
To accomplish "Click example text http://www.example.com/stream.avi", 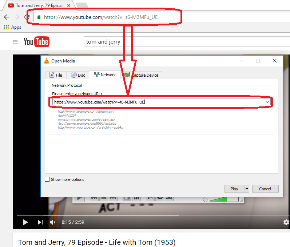I will [86, 111].
